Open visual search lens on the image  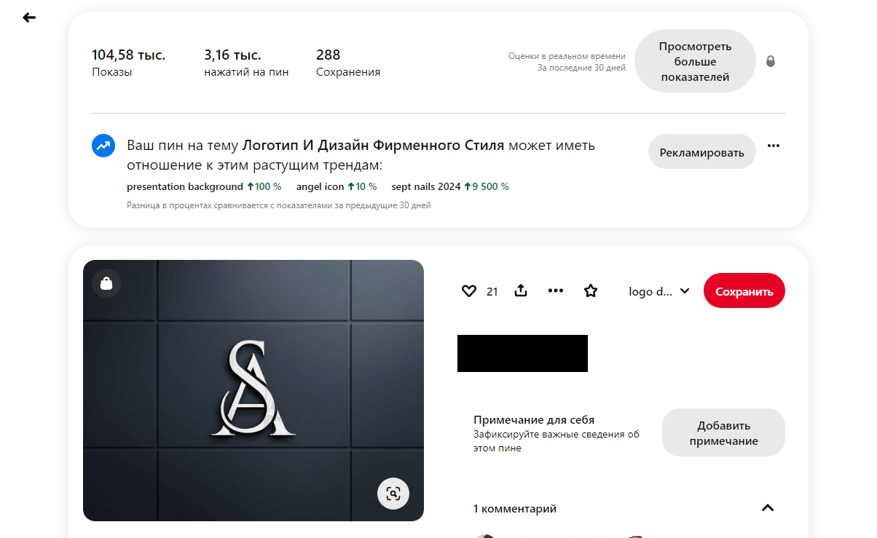[393, 494]
